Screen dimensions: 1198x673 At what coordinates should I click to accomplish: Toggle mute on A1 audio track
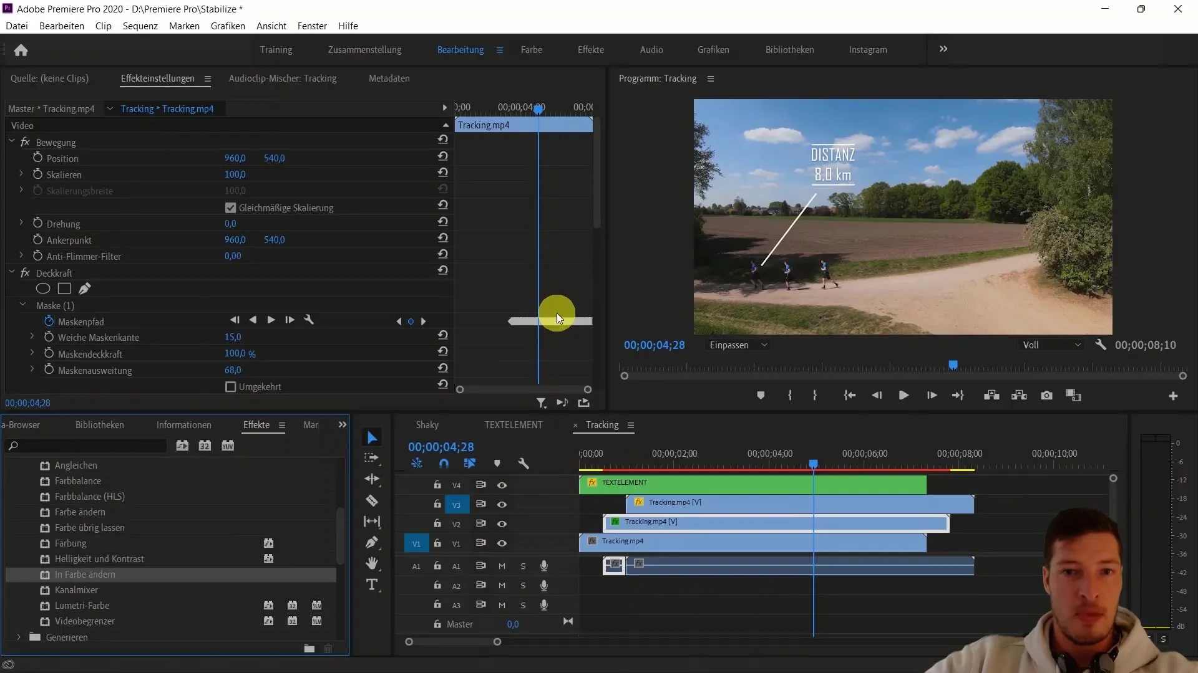click(x=501, y=565)
